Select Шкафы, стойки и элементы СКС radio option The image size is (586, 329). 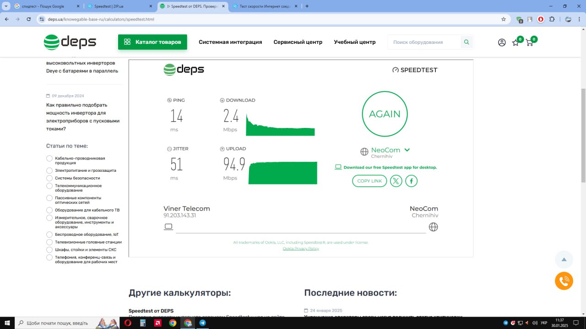49,250
